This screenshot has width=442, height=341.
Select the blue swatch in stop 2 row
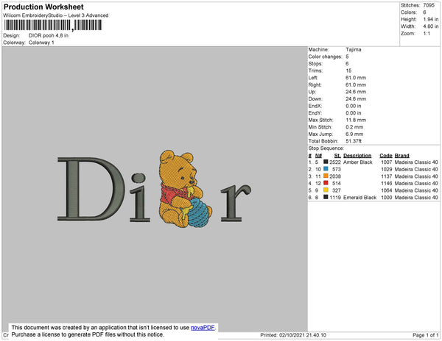pos(326,169)
